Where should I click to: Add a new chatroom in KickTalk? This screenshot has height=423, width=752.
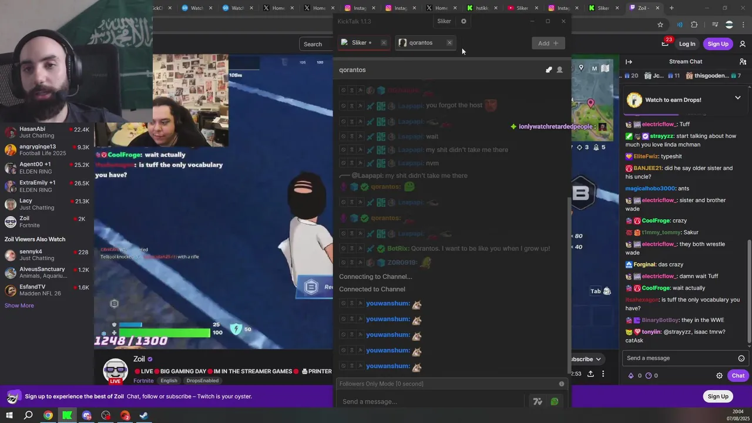[548, 43]
